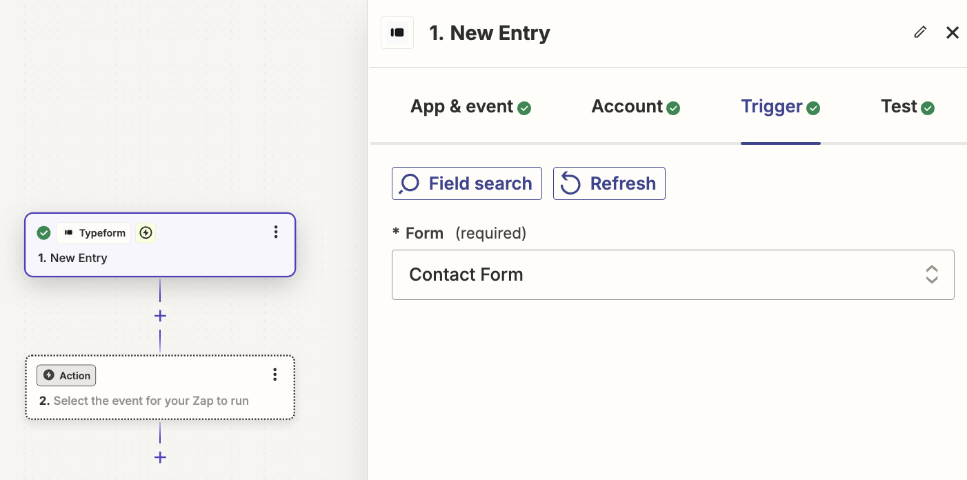Click the Field search button
This screenshot has width=967, height=480.
point(467,183)
